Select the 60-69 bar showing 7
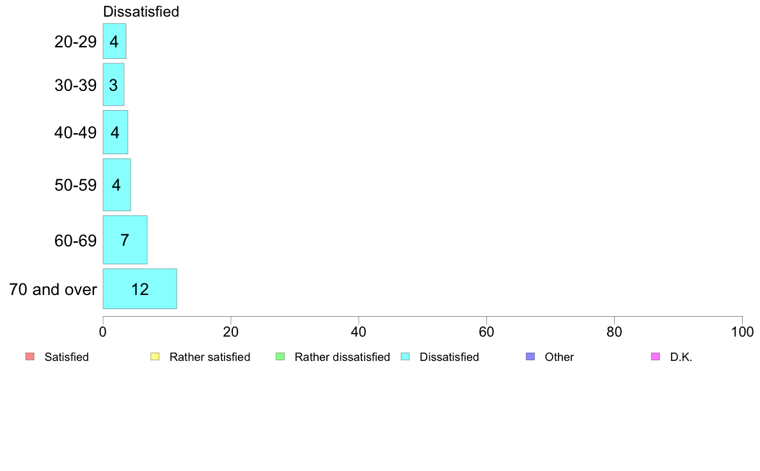 125,240
